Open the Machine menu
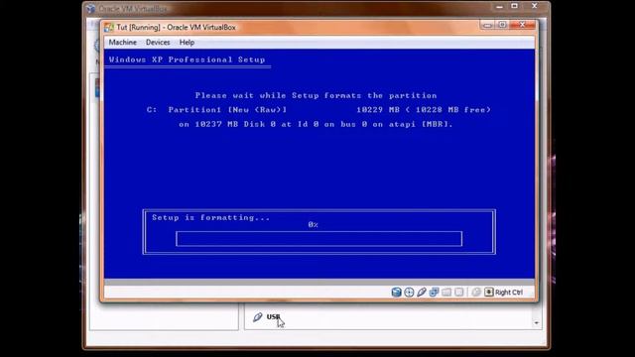Viewport: 635px width, 357px height. [122, 42]
